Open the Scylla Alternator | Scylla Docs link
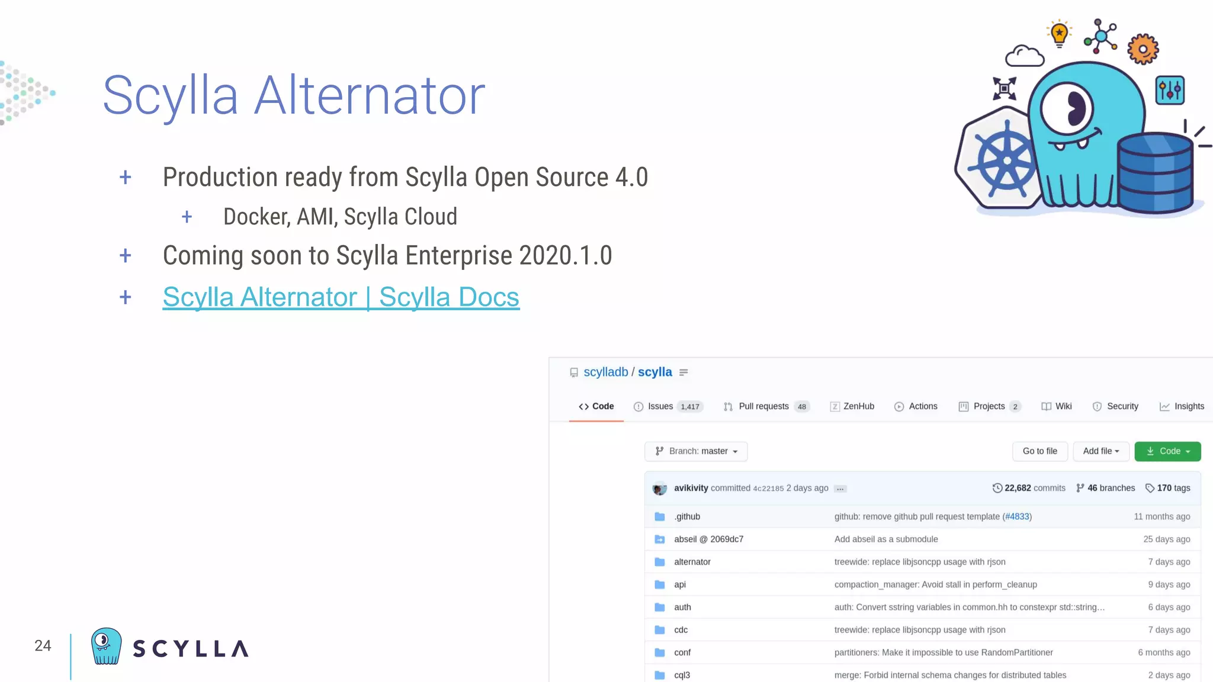The width and height of the screenshot is (1213, 682). 341,297
